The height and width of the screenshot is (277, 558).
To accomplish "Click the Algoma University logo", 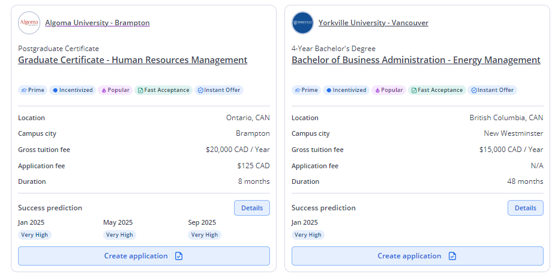I will tap(29, 23).
